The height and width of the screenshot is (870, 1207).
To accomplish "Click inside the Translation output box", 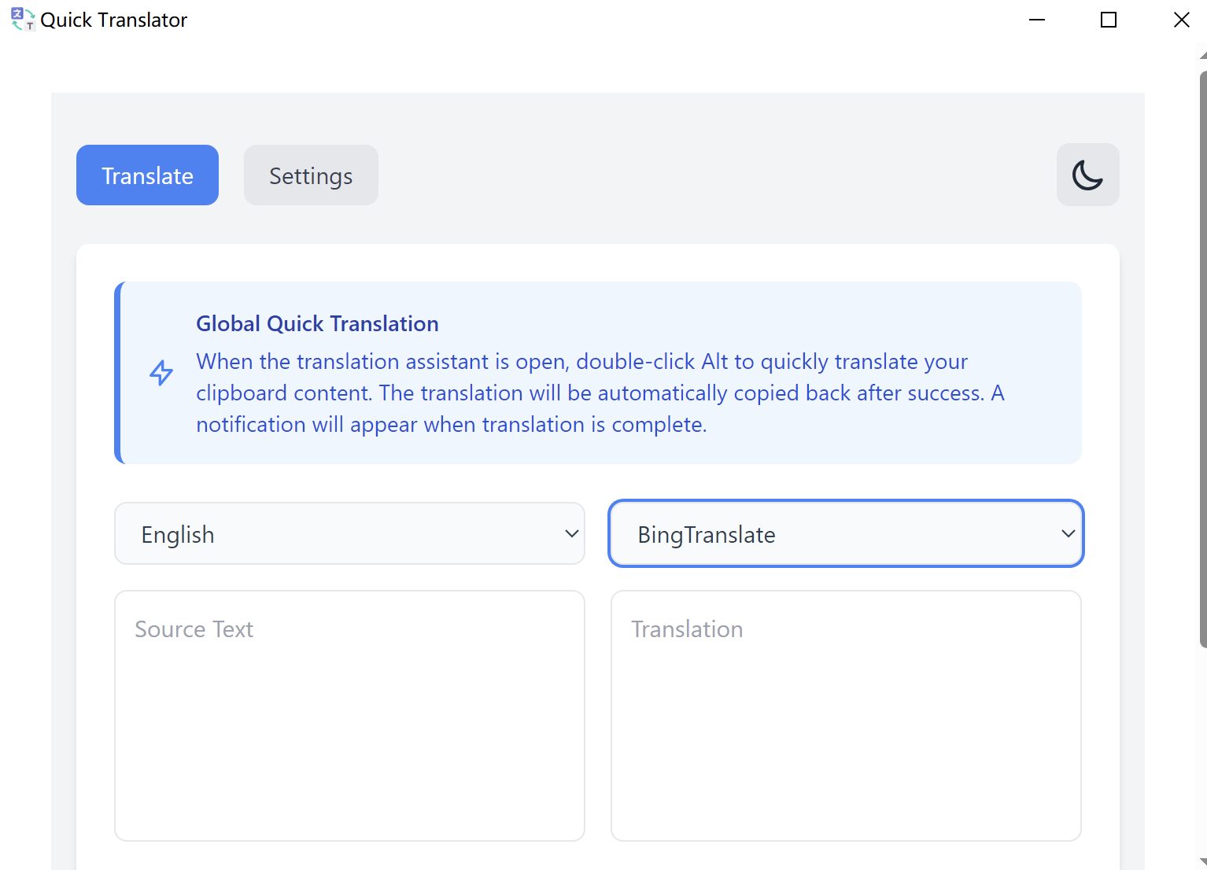I will pos(846,716).
